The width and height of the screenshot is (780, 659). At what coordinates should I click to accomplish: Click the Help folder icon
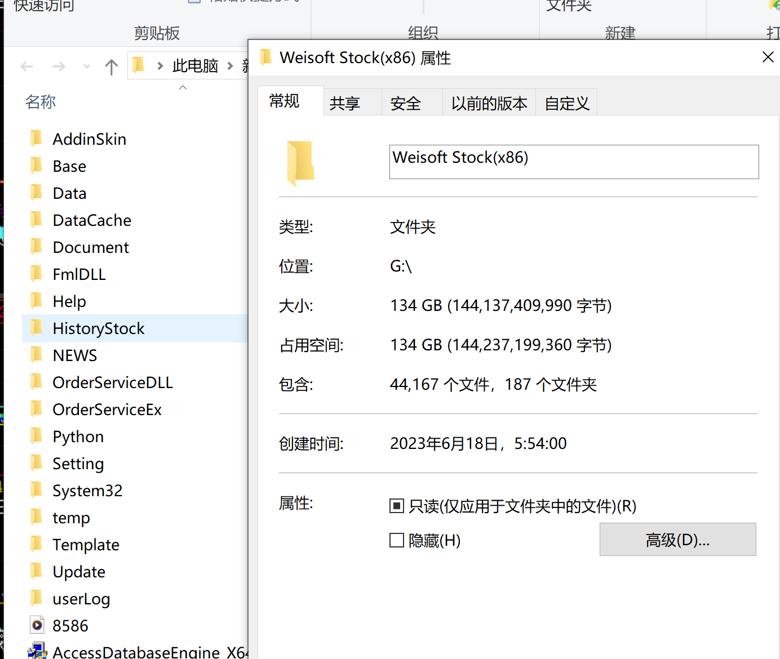pyautogui.click(x=36, y=300)
